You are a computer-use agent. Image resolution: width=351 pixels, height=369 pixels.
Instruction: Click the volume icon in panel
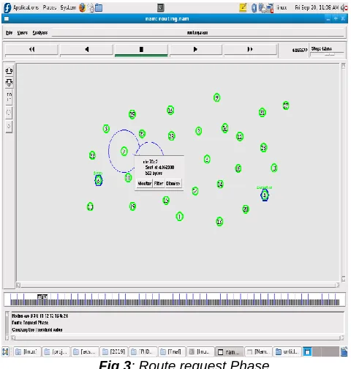click(344, 8)
